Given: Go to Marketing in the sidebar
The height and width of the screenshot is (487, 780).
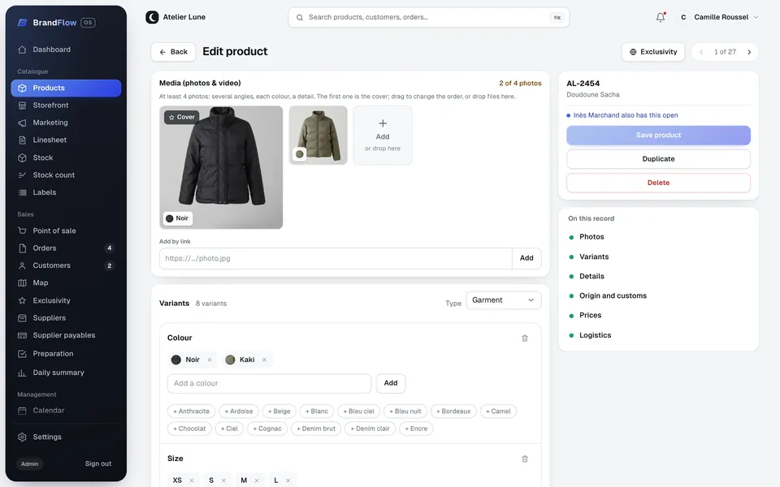Looking at the screenshot, I should [x=66, y=123].
